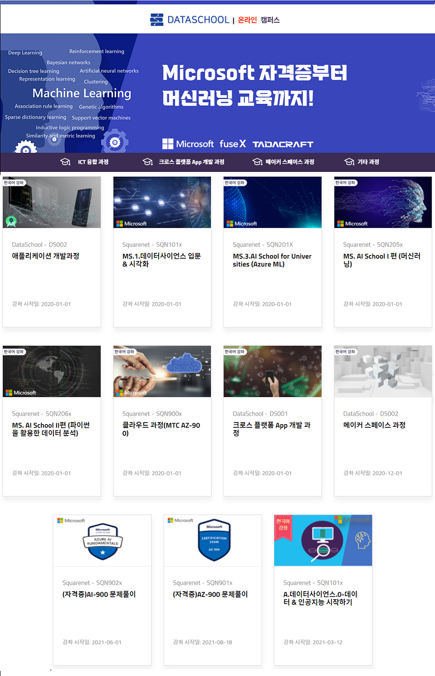435x676 pixels.
Task: Click Microsoft logo on SQN101x 데이터사이언스 입문 thumbnail
Action: pos(132,224)
